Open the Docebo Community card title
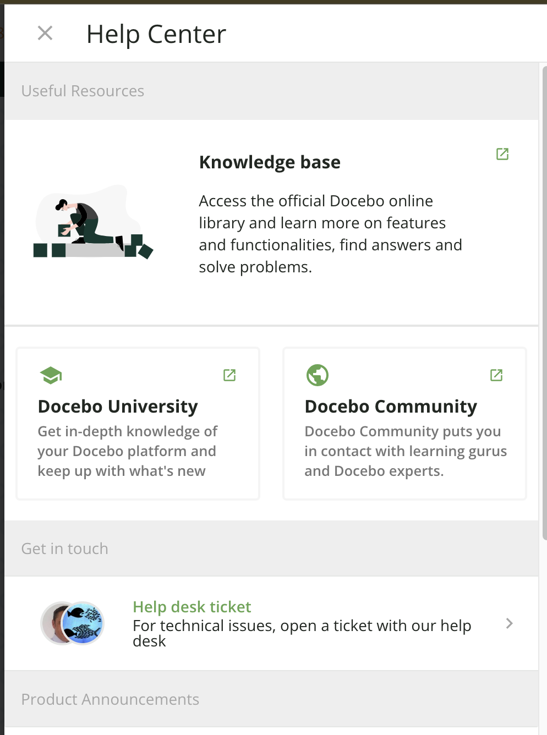This screenshot has height=735, width=547. (x=391, y=407)
